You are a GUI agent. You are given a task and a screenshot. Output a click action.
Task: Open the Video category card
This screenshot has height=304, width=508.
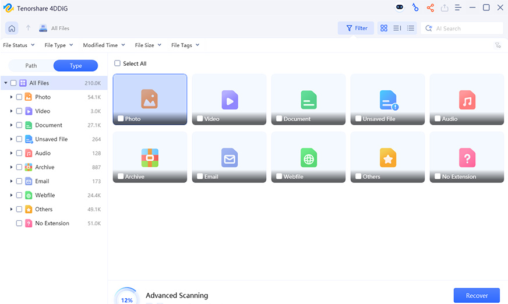coord(229,100)
